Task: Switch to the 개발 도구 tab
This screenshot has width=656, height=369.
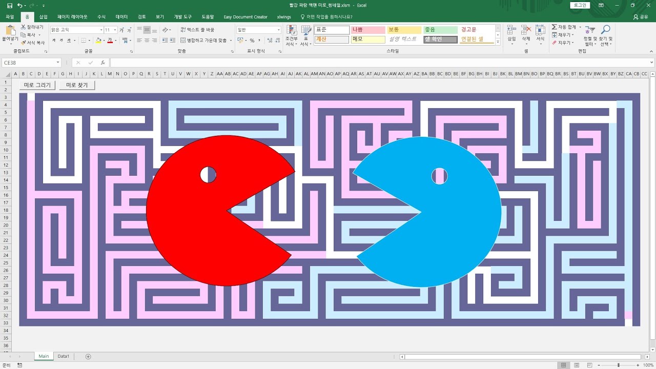Action: click(x=182, y=17)
